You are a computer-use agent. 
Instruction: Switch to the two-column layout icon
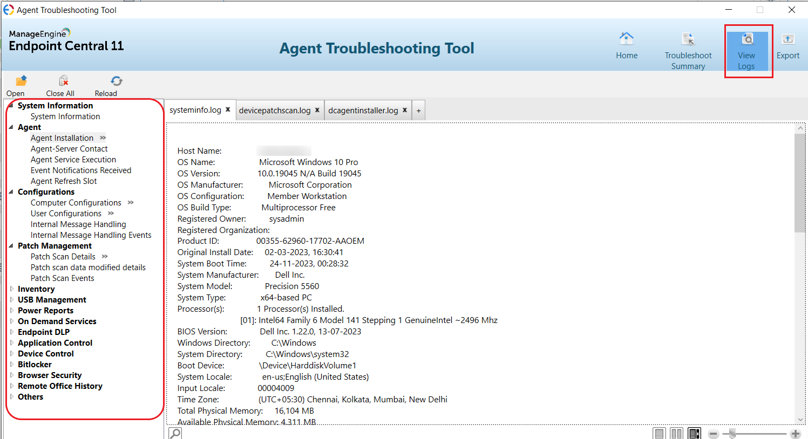click(677, 434)
